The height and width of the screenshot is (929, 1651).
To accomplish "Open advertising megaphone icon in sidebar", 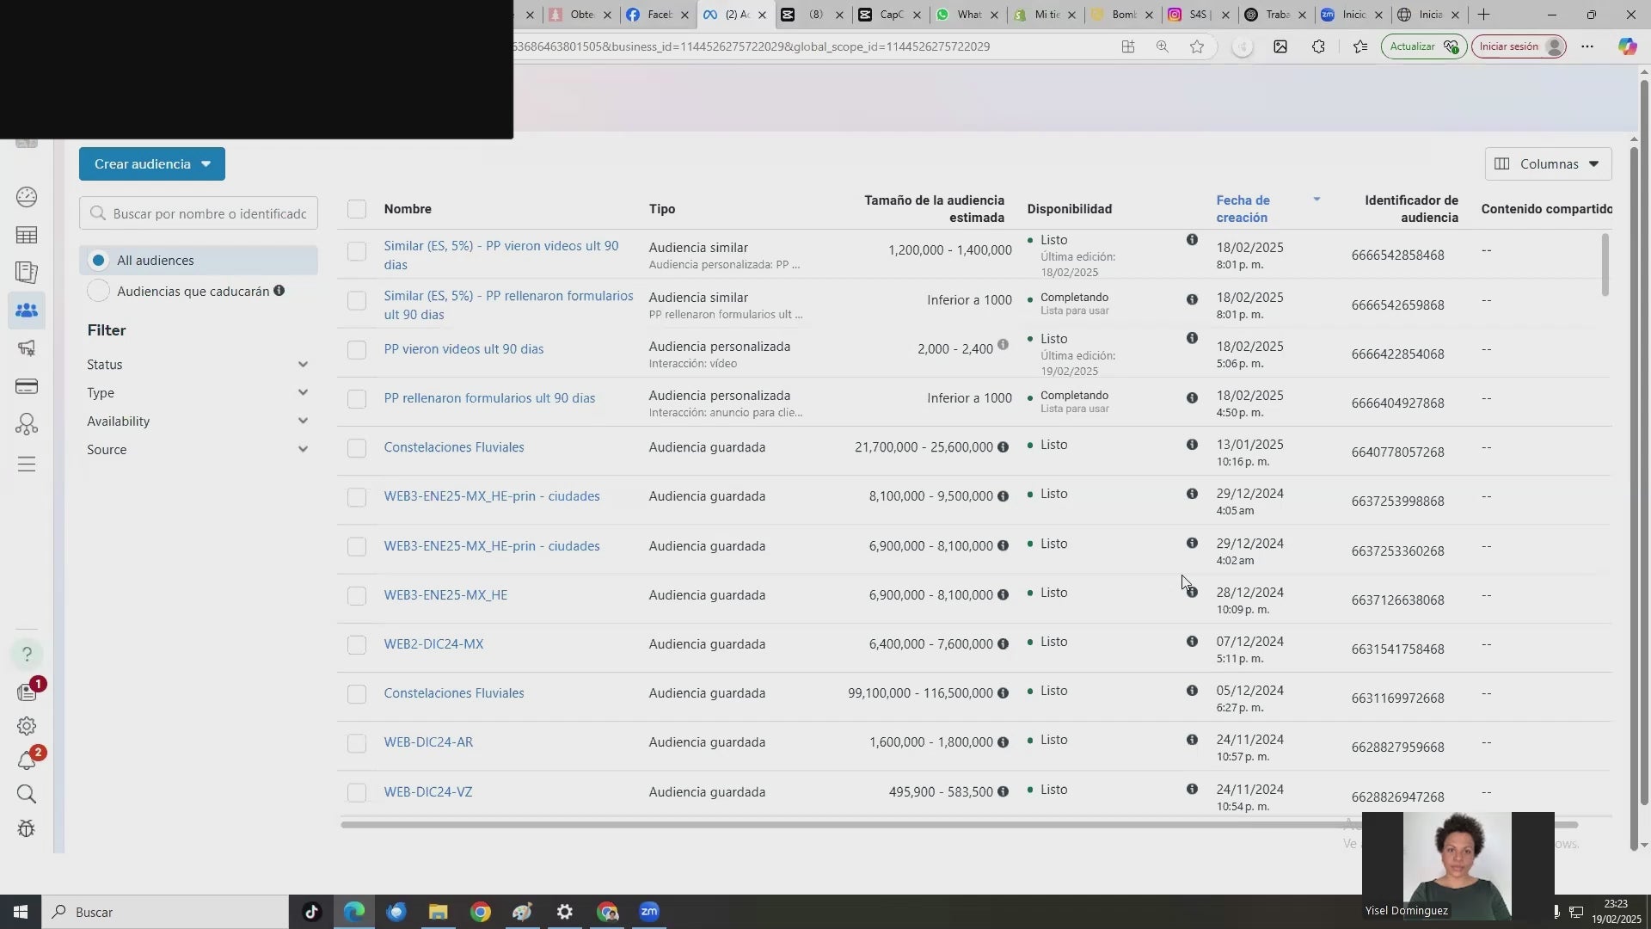I will coord(27,348).
